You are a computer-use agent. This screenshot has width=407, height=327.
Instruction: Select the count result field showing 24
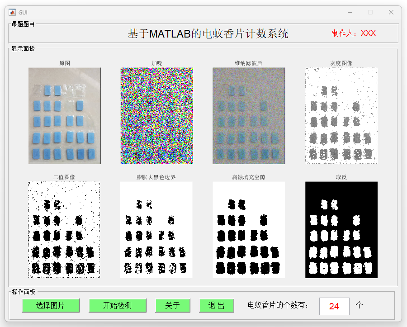334,306
